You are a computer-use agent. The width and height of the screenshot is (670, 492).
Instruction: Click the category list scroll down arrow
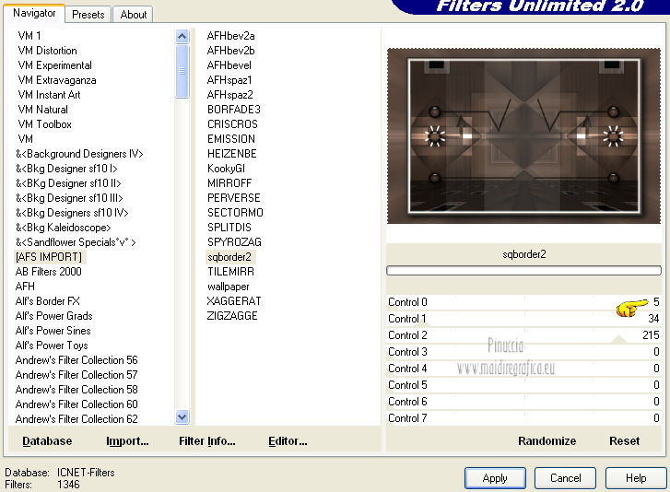pyautogui.click(x=182, y=416)
